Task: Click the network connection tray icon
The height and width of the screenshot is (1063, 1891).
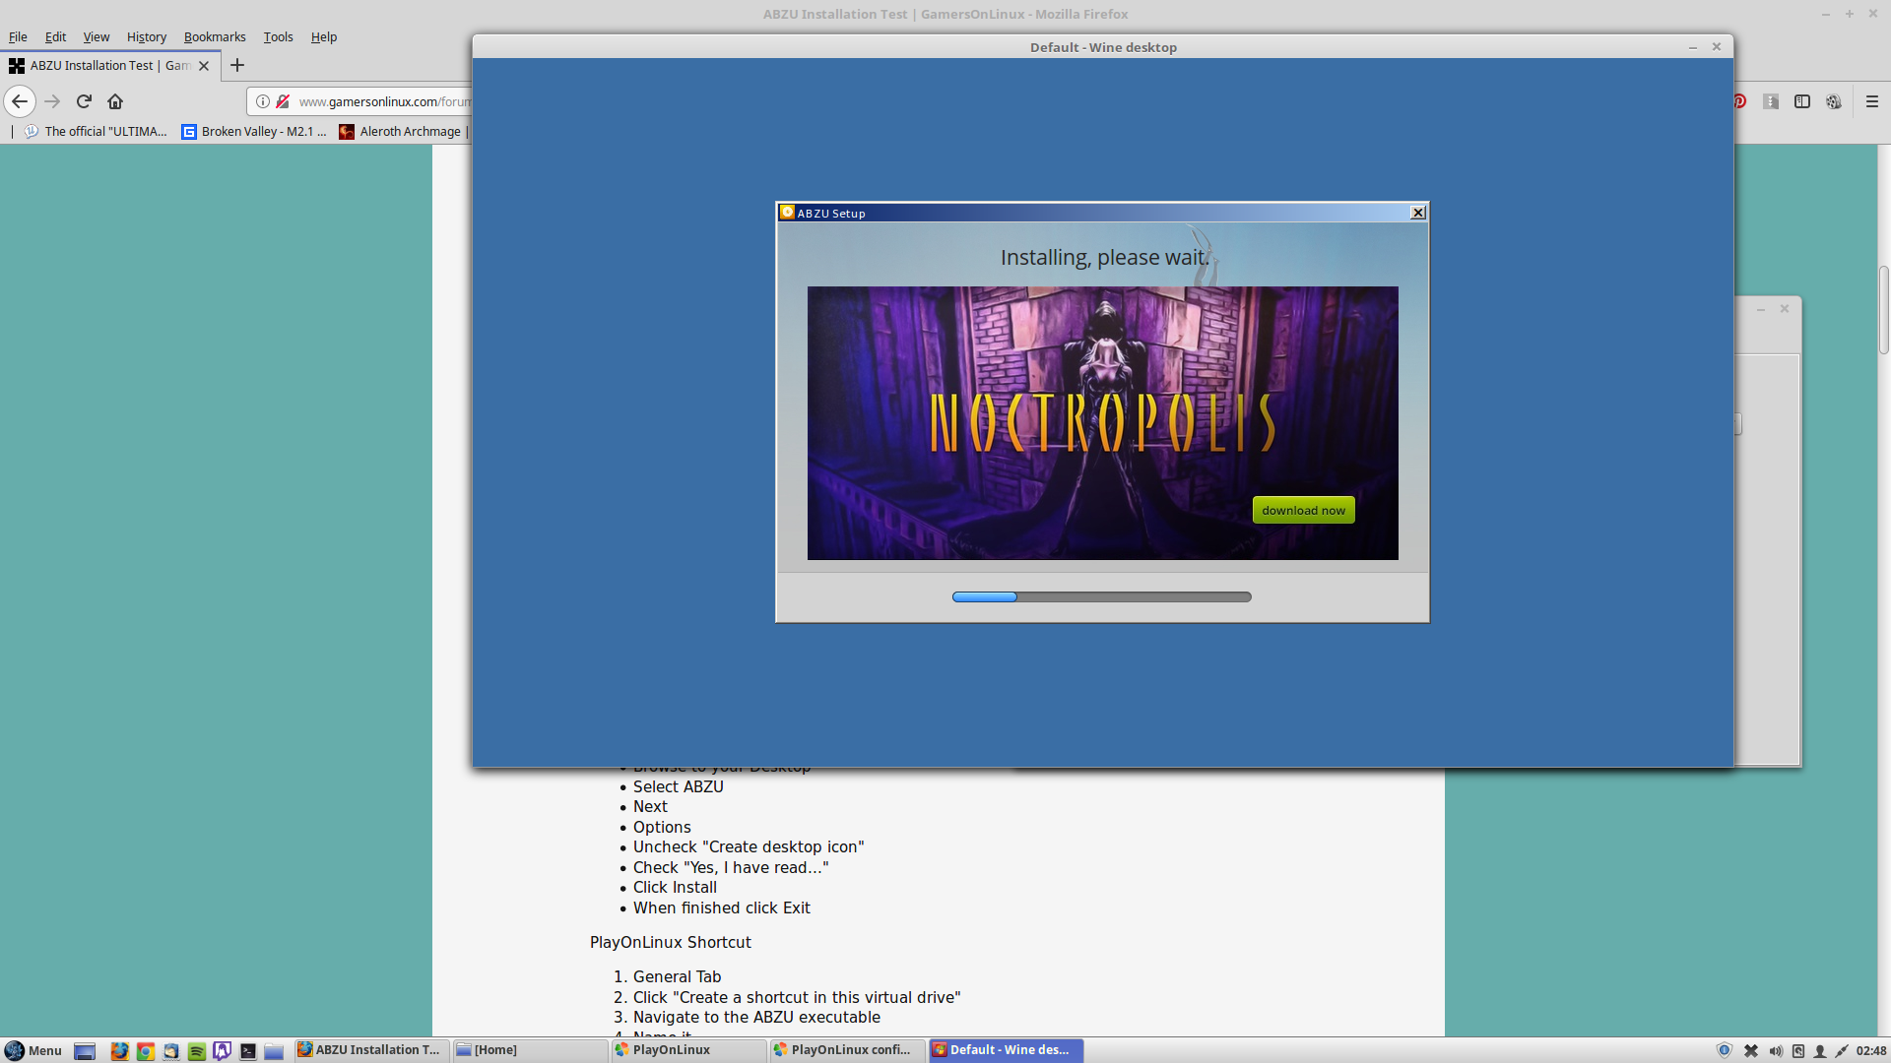Action: coord(1841,1051)
